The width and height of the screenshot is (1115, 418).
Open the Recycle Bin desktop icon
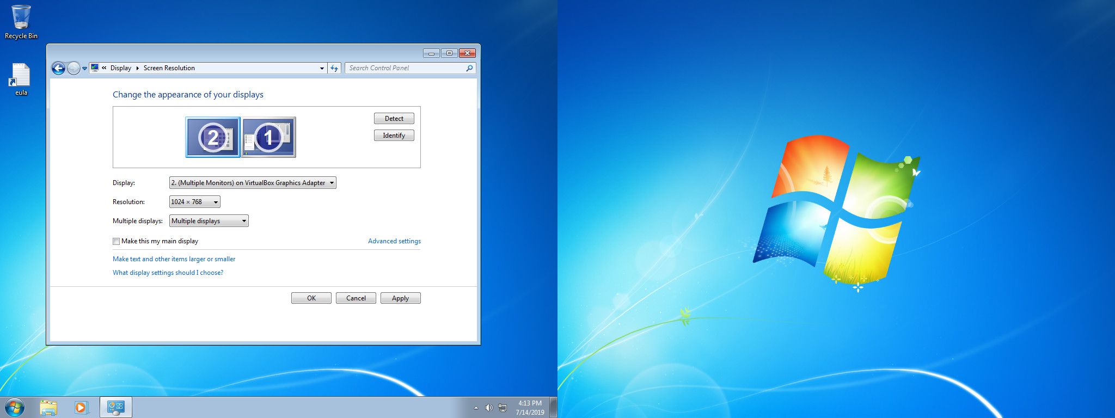(21, 22)
